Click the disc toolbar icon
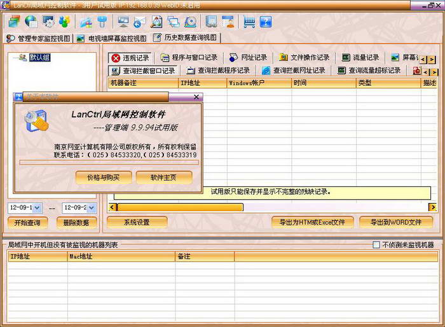This screenshot has width=445, height=327. [191, 22]
